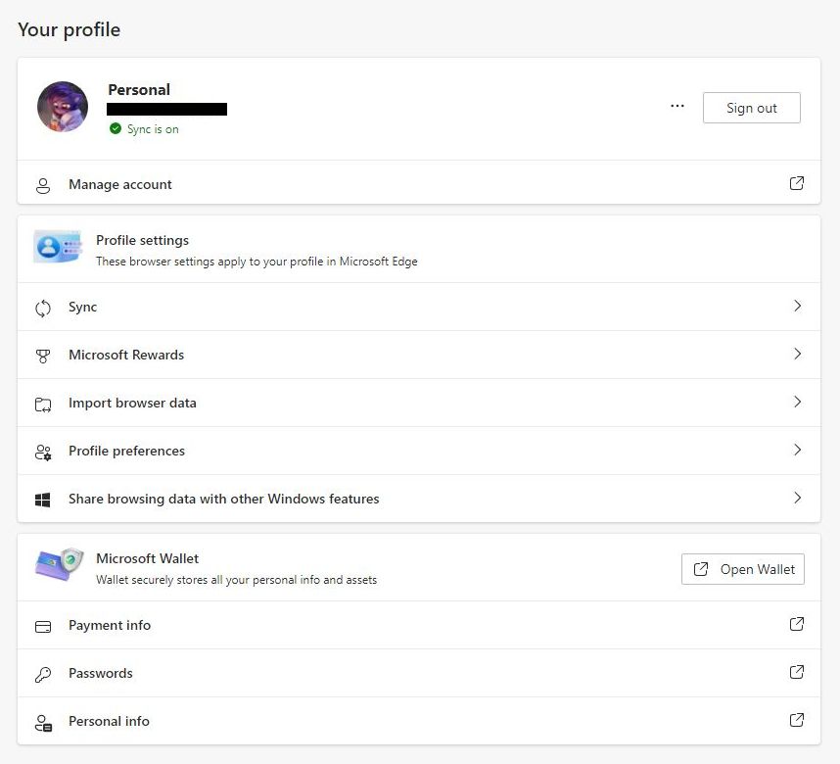Expand the Sync row chevron

[797, 306]
